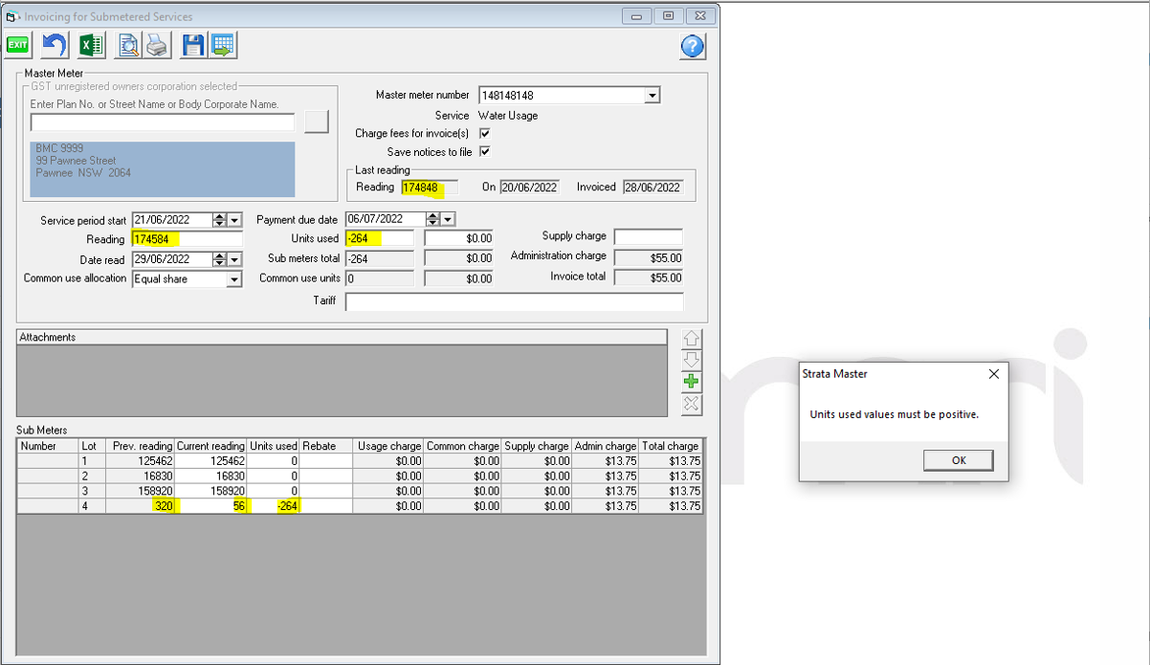Click the Usage charge column header

click(388, 446)
